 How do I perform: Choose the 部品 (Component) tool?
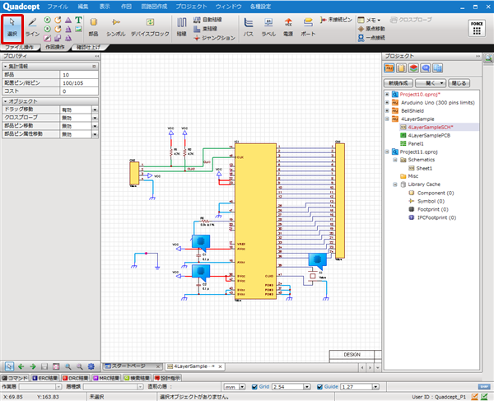93,26
